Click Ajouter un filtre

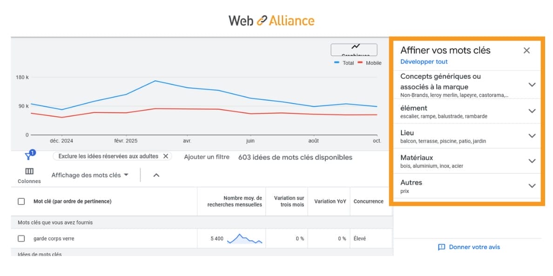tap(206, 157)
